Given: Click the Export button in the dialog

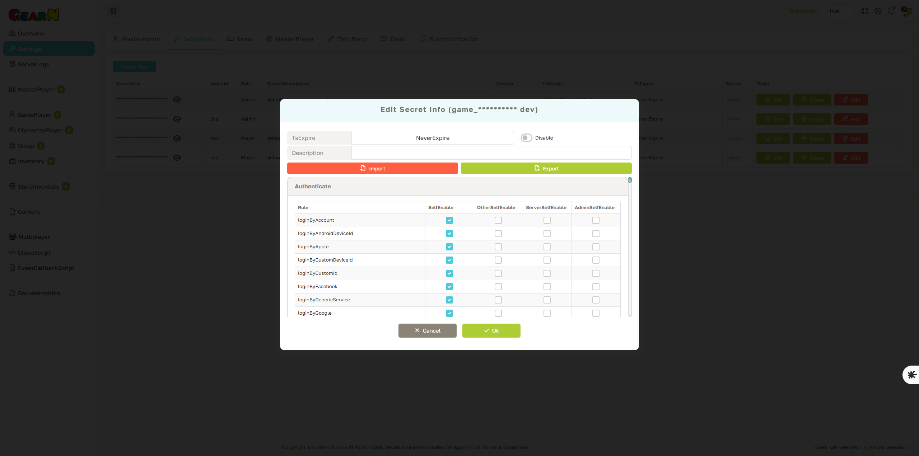Looking at the screenshot, I should click(546, 168).
